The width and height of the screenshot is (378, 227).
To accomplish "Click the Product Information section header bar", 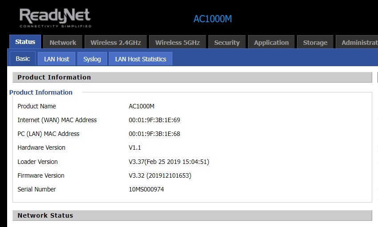I will tap(192, 77).
